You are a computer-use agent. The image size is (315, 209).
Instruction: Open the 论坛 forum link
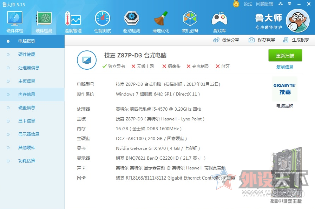coord(248,4)
